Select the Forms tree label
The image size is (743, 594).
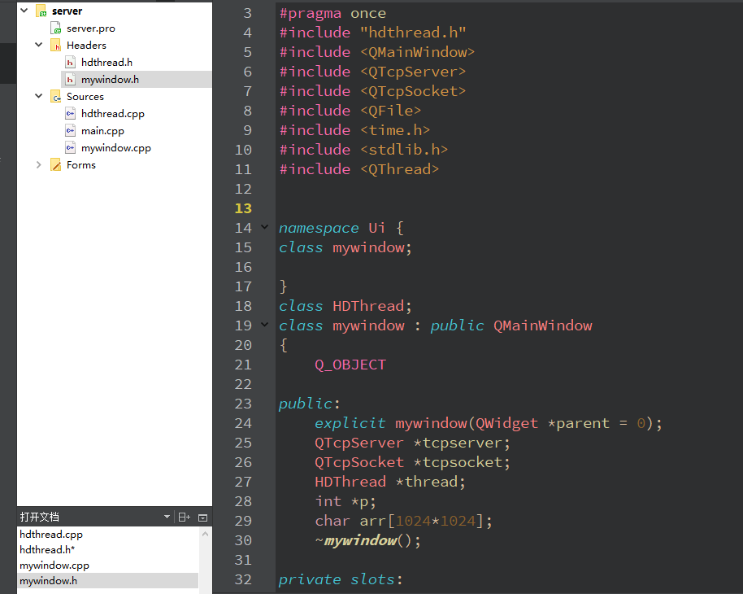coord(81,164)
